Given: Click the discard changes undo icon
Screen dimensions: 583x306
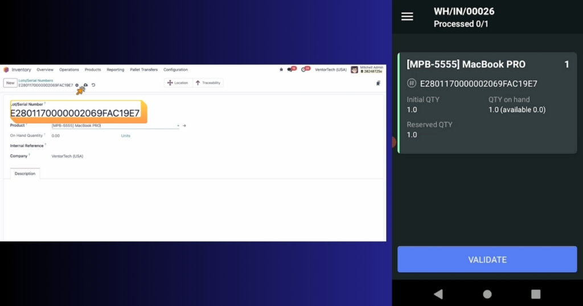Looking at the screenshot, I should coord(93,85).
